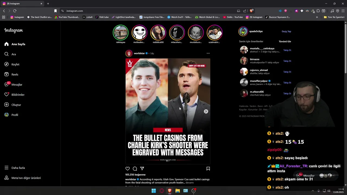The width and height of the screenshot is (347, 195).
Task: Follow mustafa___cetinkaya with Takip Et
Action: [x=287, y=50]
